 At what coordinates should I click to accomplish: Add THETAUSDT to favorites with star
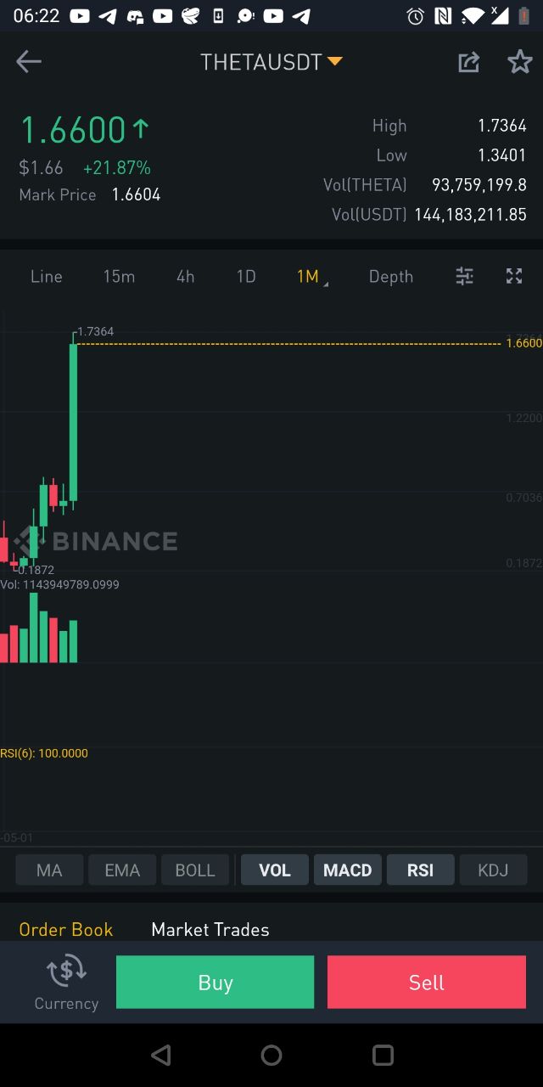click(519, 61)
